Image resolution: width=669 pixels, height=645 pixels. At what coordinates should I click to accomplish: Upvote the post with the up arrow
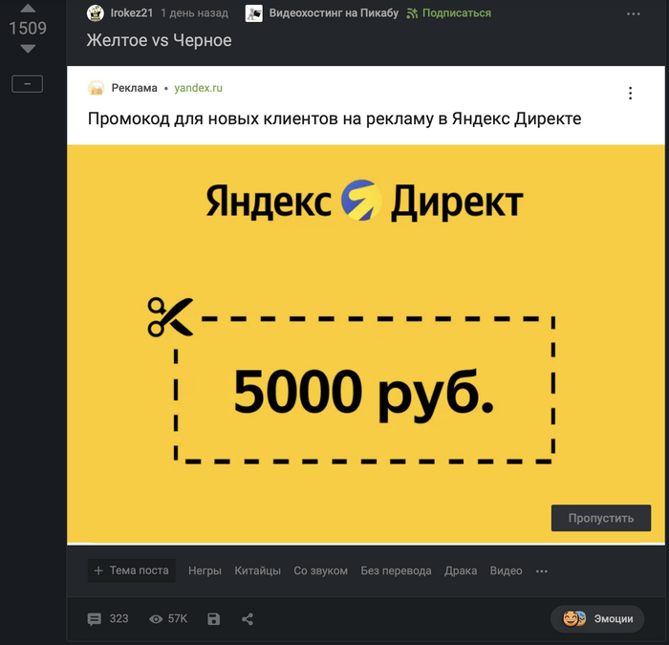point(28,9)
